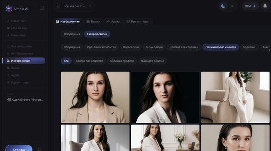Select Личный бренд и аватар category
The image size is (271, 151).
coord(221,47)
